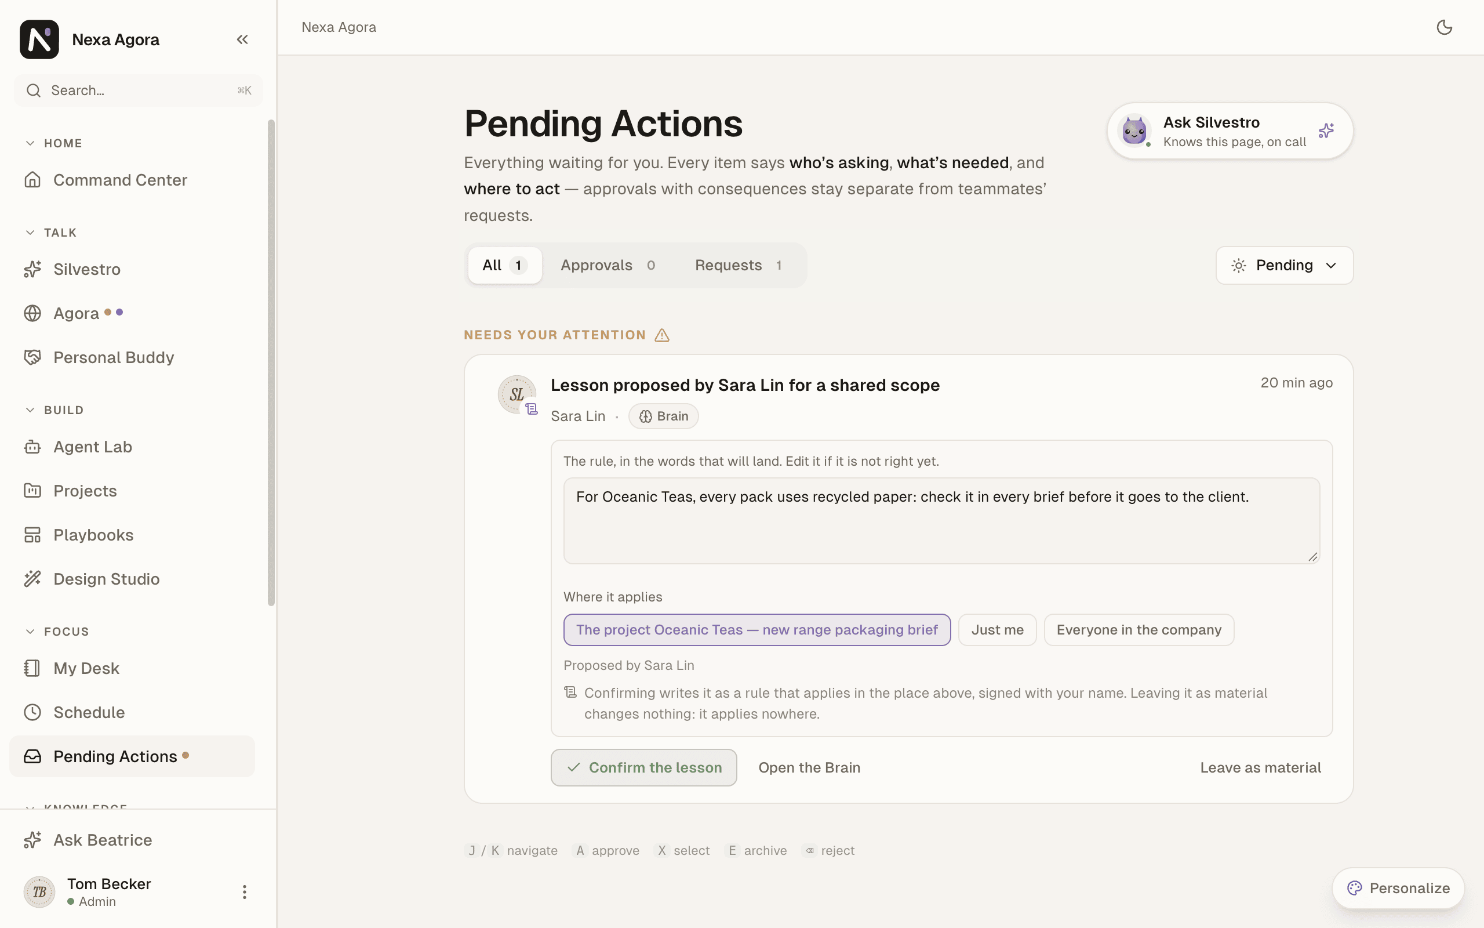Viewport: 1484px width, 928px height.
Task: Open the Pending status dropdown
Action: coord(1284,265)
